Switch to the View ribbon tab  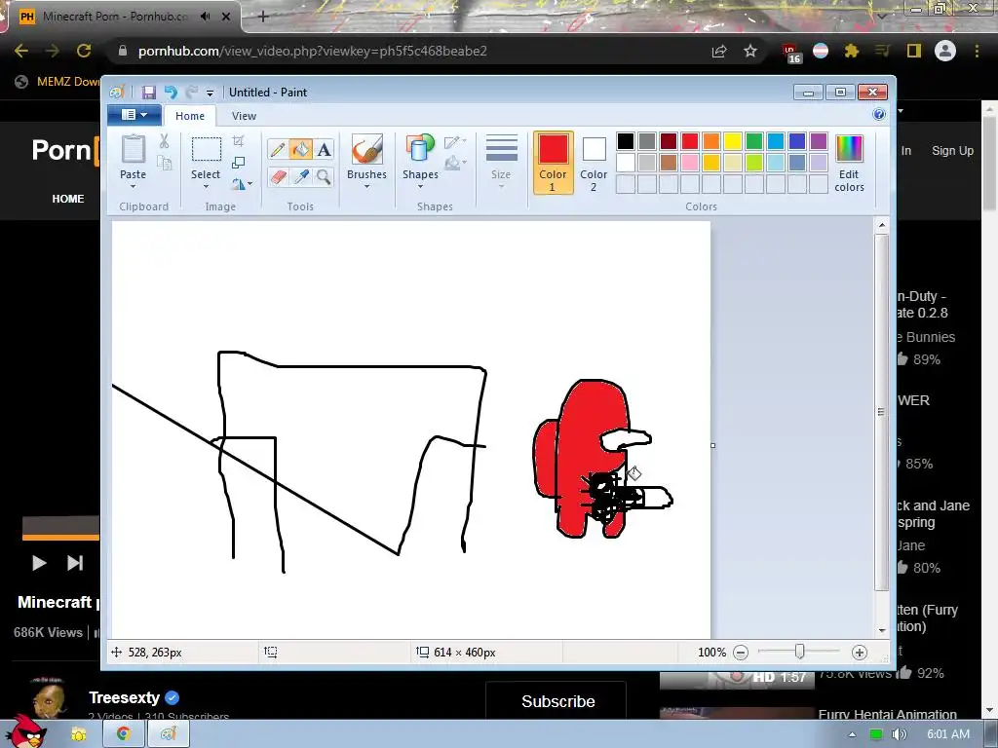click(244, 116)
